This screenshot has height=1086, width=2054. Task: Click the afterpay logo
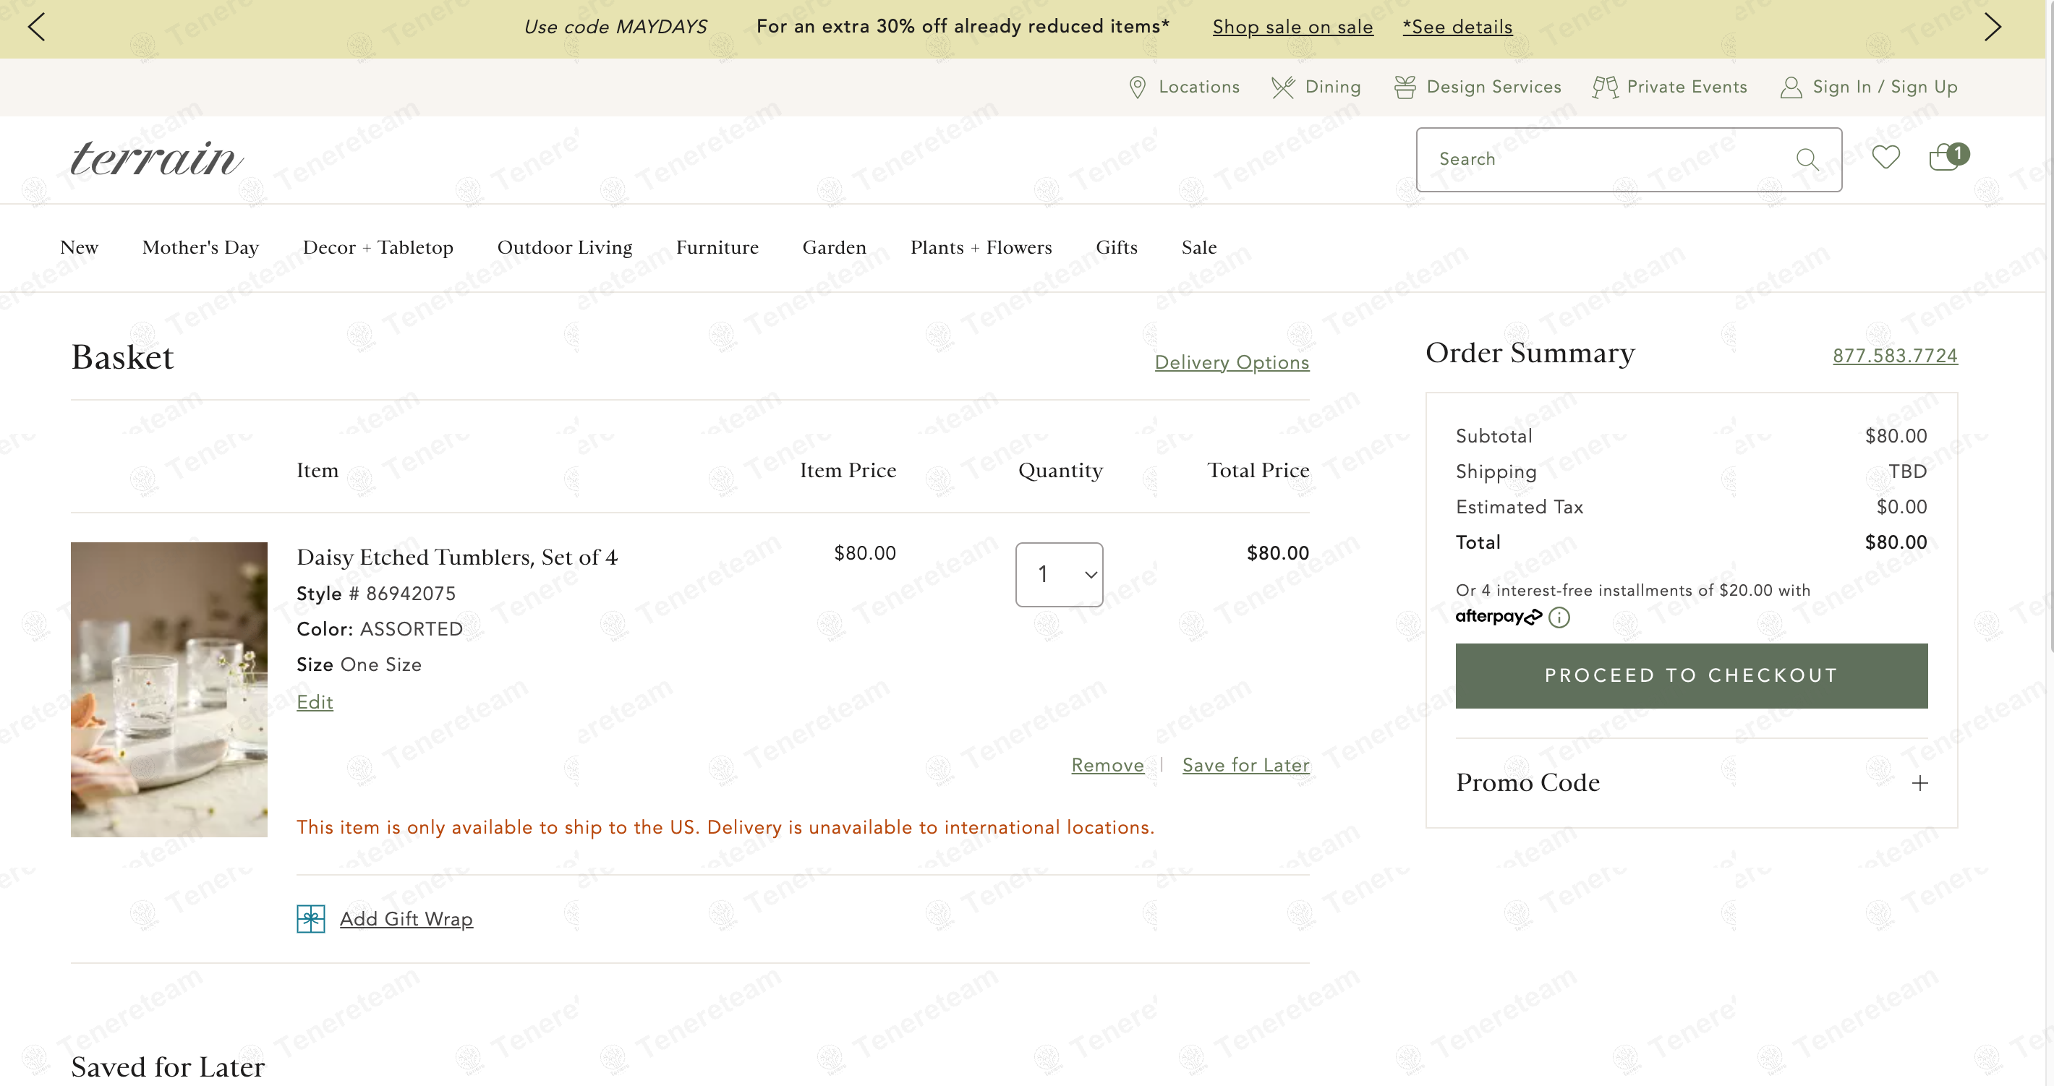point(1499,616)
